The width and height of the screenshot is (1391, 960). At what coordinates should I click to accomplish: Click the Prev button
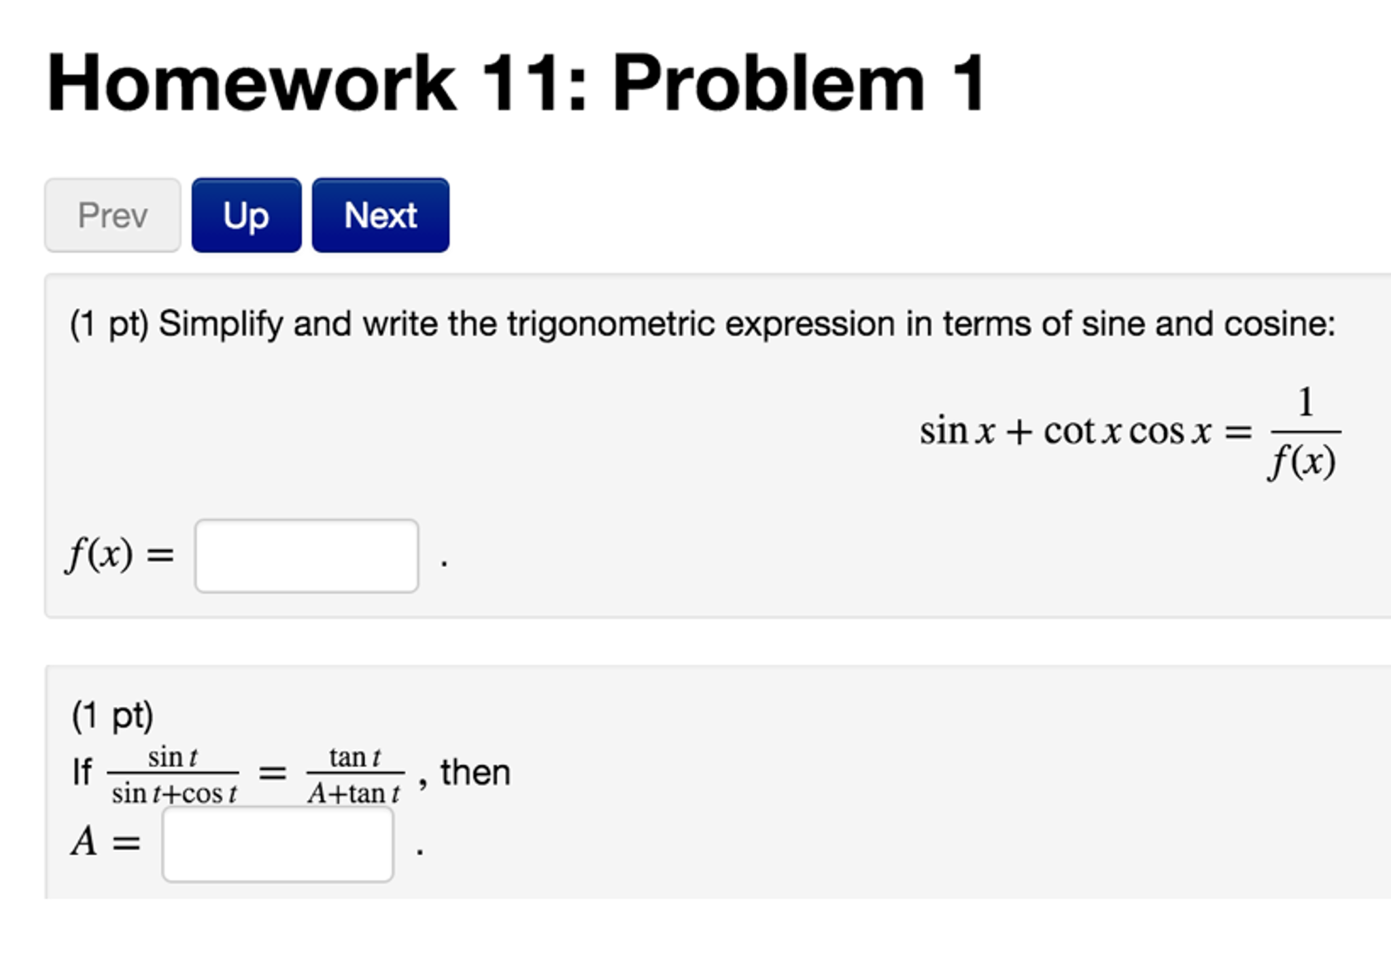tap(112, 216)
